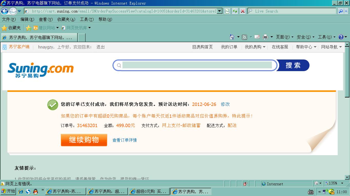350x196 pixels.
Task: Launch Sogou browser from quick launch
Action: coord(28,191)
